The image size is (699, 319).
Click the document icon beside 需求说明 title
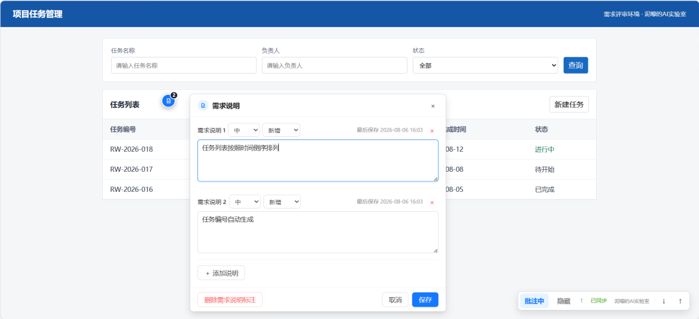[203, 106]
